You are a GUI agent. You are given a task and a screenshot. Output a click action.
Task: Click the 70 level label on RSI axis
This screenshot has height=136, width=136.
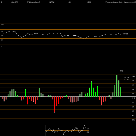pyautogui.click(x=2, y=31)
